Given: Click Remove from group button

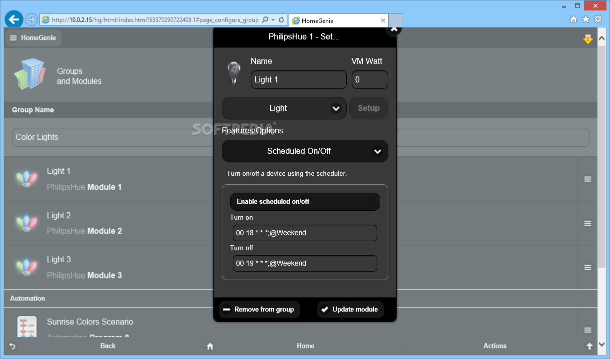Looking at the screenshot, I should tap(259, 310).
